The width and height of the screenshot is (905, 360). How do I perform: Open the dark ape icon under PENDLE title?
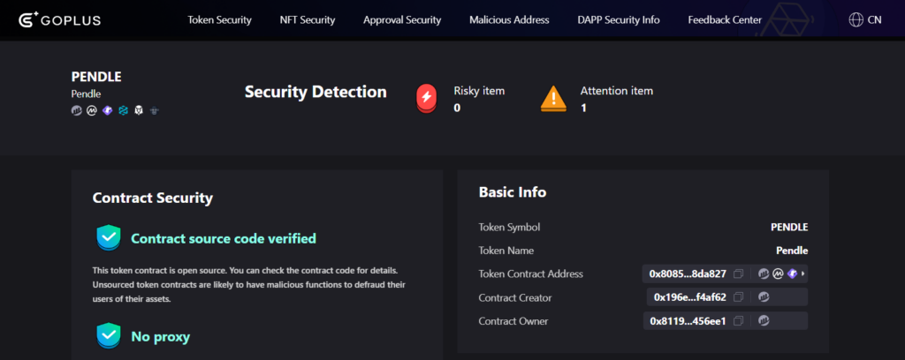(154, 110)
